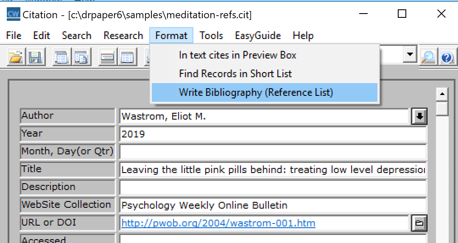This screenshot has height=243, width=458.
Task: Open the toolbar combo box dropdown arrow
Action: (x=410, y=54)
